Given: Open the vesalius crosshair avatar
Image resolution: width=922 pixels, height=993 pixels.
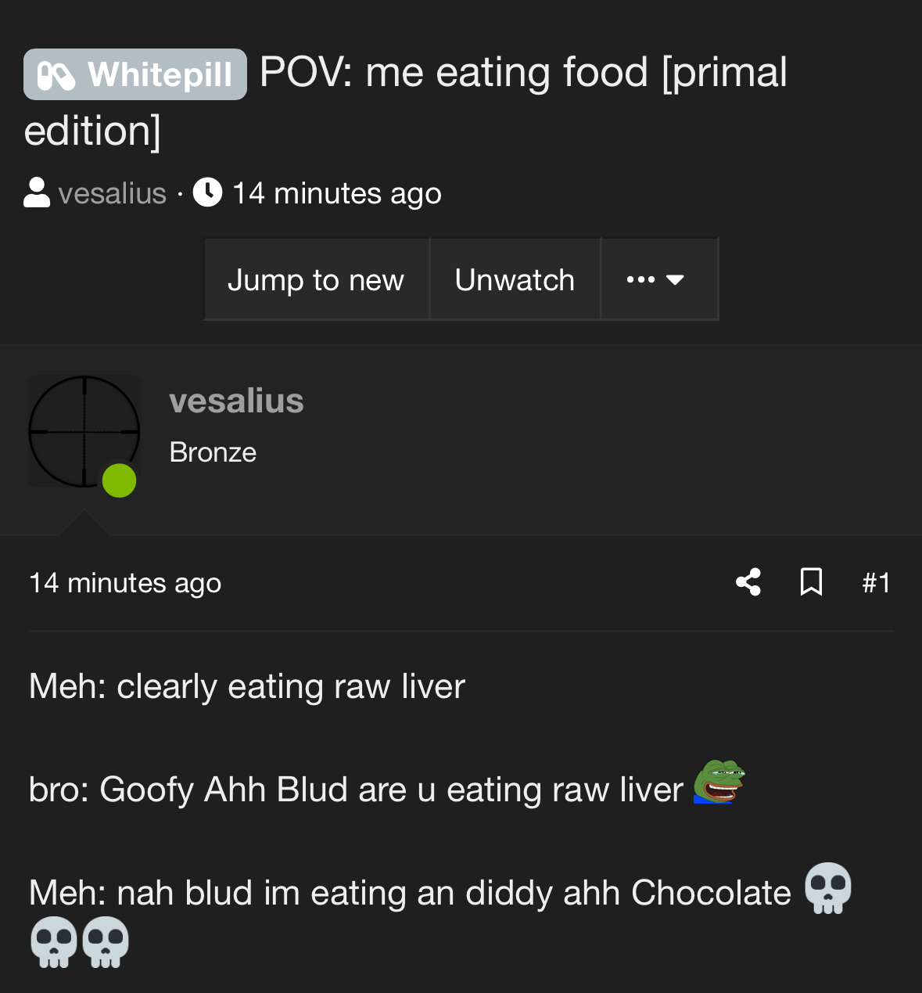Looking at the screenshot, I should click(84, 430).
